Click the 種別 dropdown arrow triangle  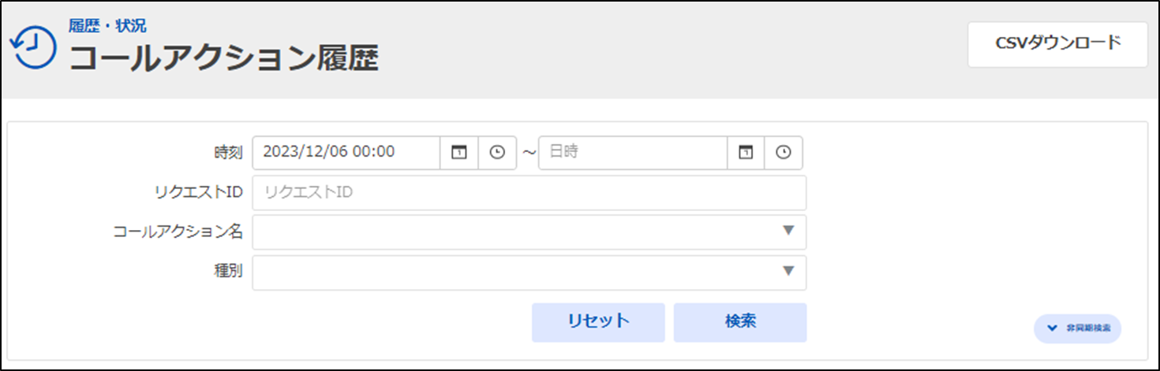pos(788,271)
